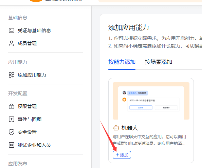Click the 应用发布 section label
Viewport: 202px width, 168px height.
(18, 164)
